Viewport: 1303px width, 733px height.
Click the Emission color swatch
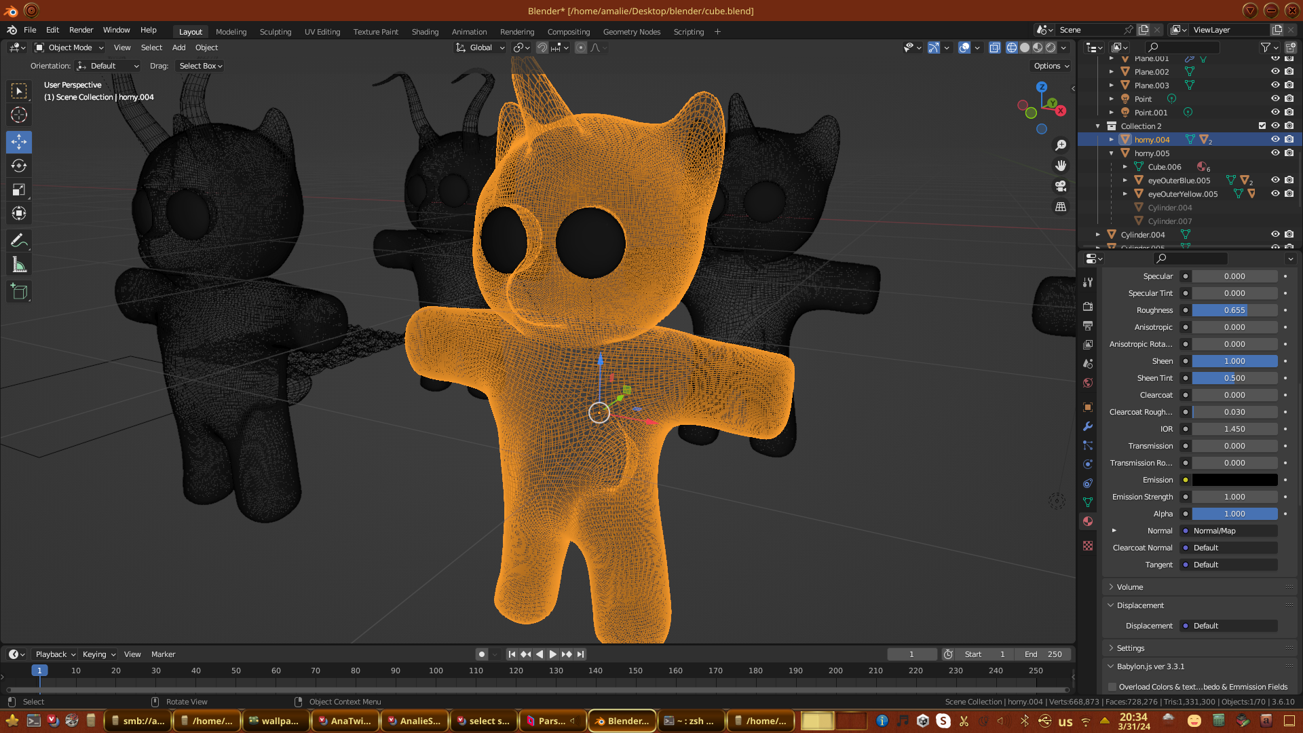pyautogui.click(x=1234, y=480)
